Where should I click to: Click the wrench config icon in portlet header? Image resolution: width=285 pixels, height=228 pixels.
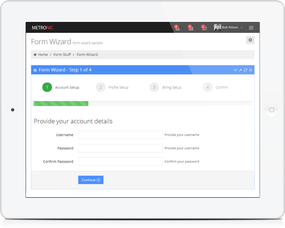(x=241, y=70)
